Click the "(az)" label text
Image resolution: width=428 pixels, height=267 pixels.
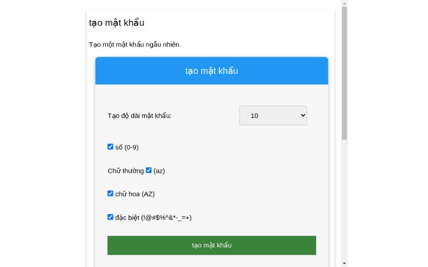coord(159,171)
